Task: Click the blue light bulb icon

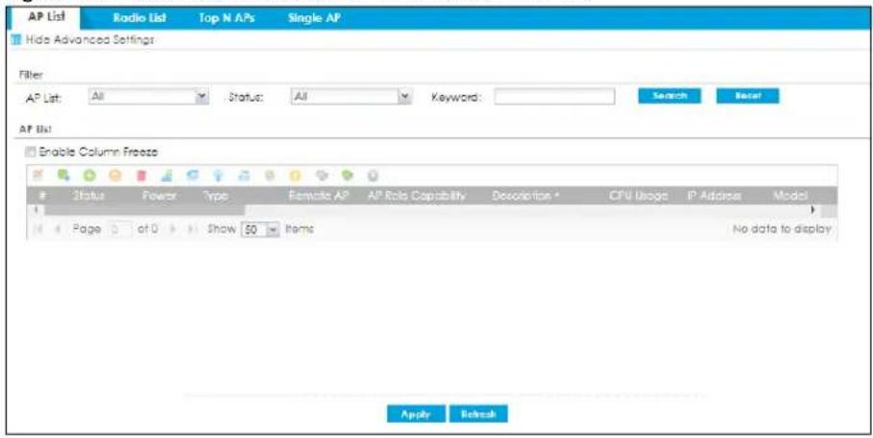Action: pos(218,176)
